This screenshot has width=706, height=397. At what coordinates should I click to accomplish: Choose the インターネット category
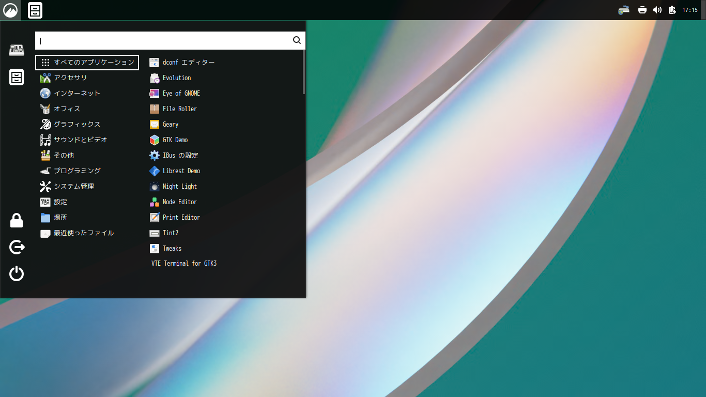tap(87, 94)
